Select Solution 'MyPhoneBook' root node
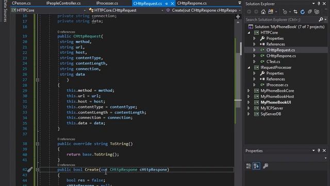This screenshot has height=186, width=330. 290,27
